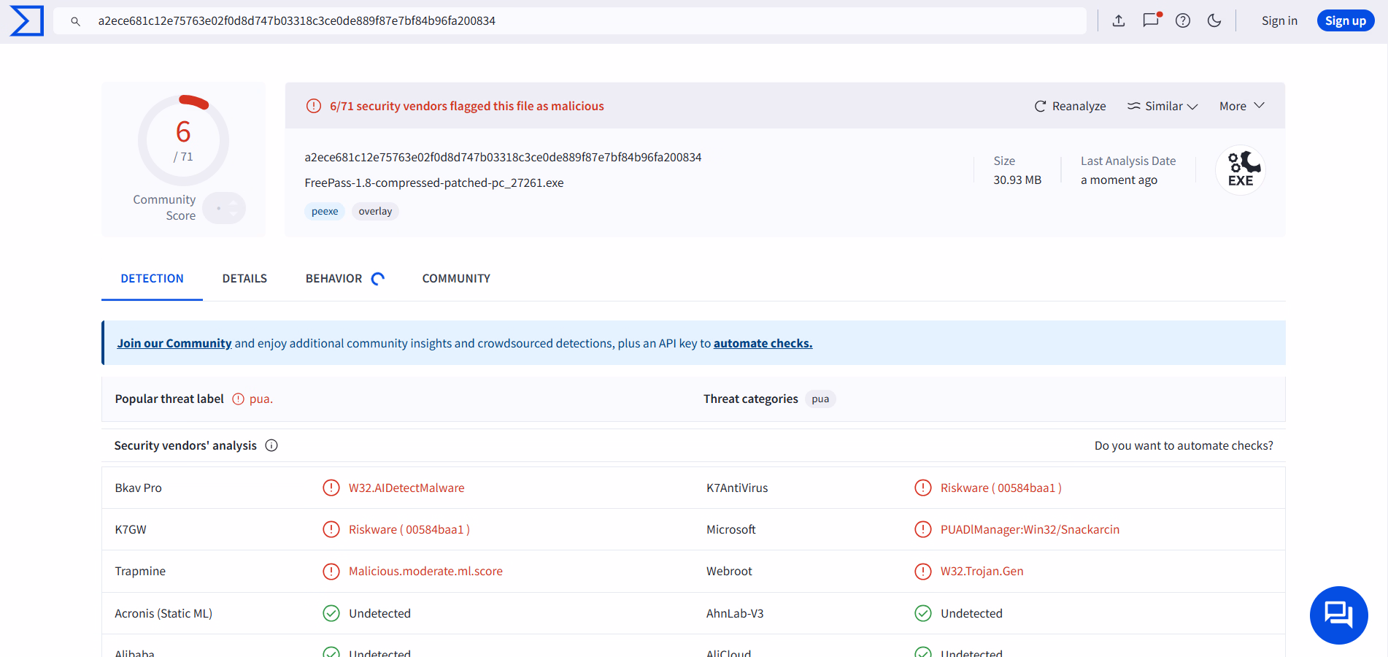Click the detection score gauge 6/71

183,140
